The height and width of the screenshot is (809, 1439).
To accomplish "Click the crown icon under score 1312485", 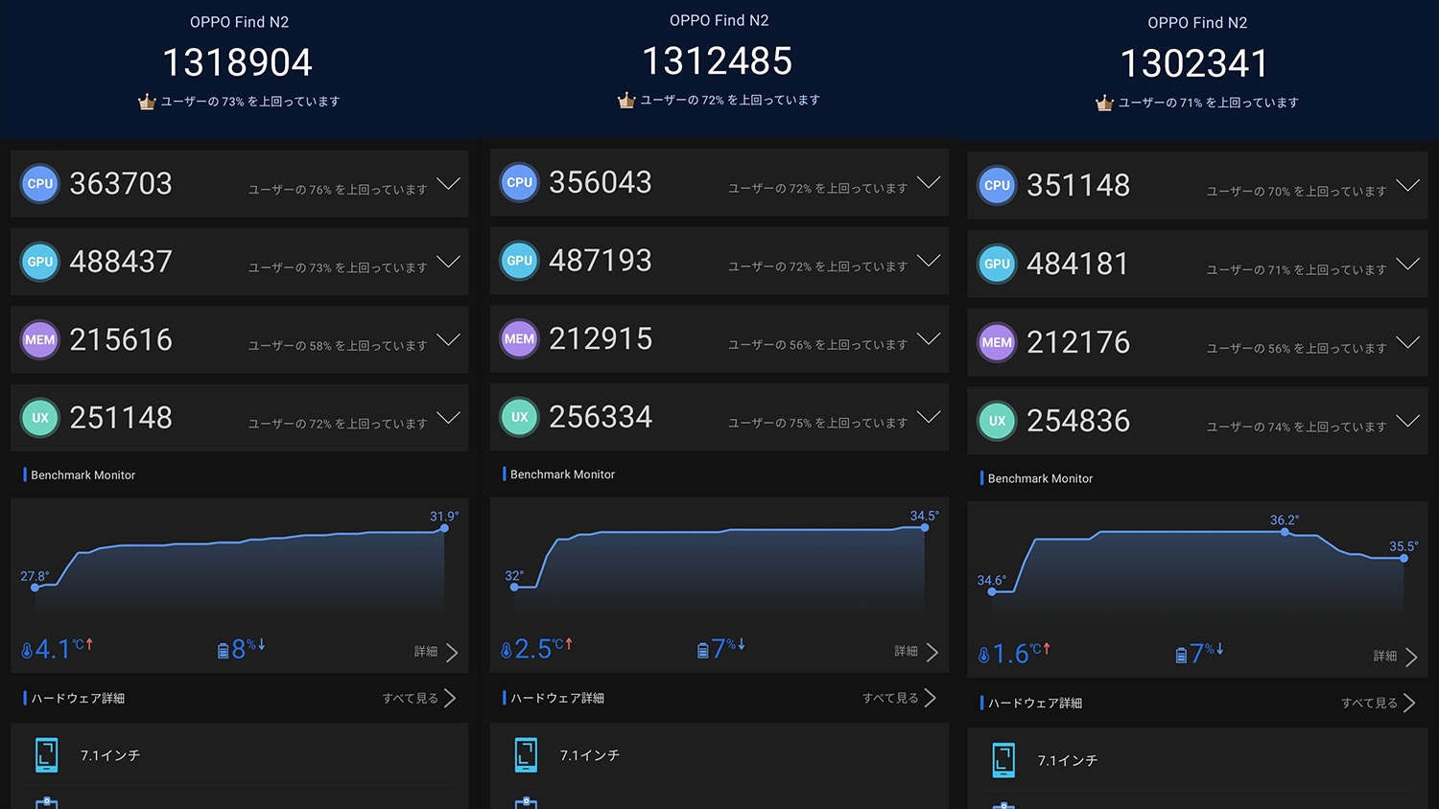I will click(x=626, y=101).
